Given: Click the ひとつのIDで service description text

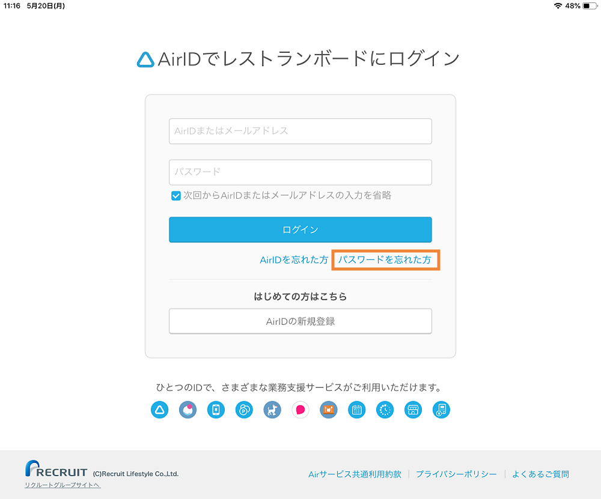Looking at the screenshot, I should pos(299,387).
